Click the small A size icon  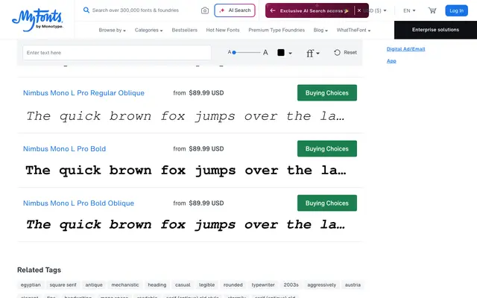[x=230, y=52]
